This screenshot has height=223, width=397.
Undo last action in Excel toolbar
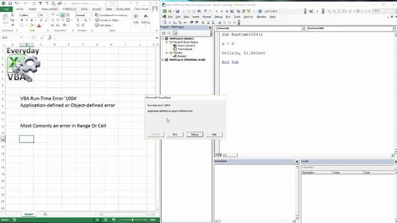[17, 3]
